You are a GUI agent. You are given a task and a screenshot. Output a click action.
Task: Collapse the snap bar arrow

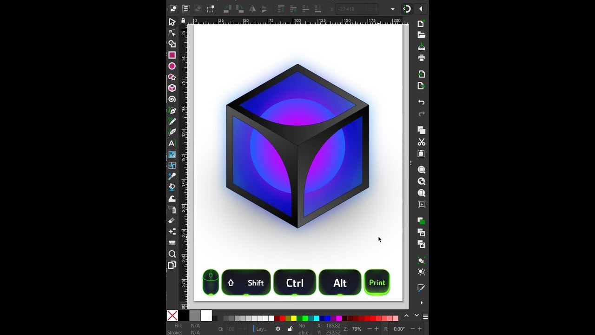pyautogui.click(x=421, y=9)
